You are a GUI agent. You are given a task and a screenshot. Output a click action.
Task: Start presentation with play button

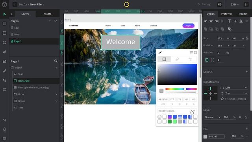pyautogui.click(x=246, y=4)
